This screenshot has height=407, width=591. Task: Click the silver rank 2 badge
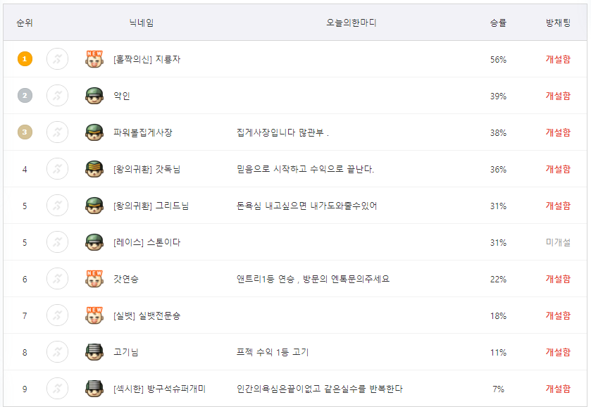[25, 96]
